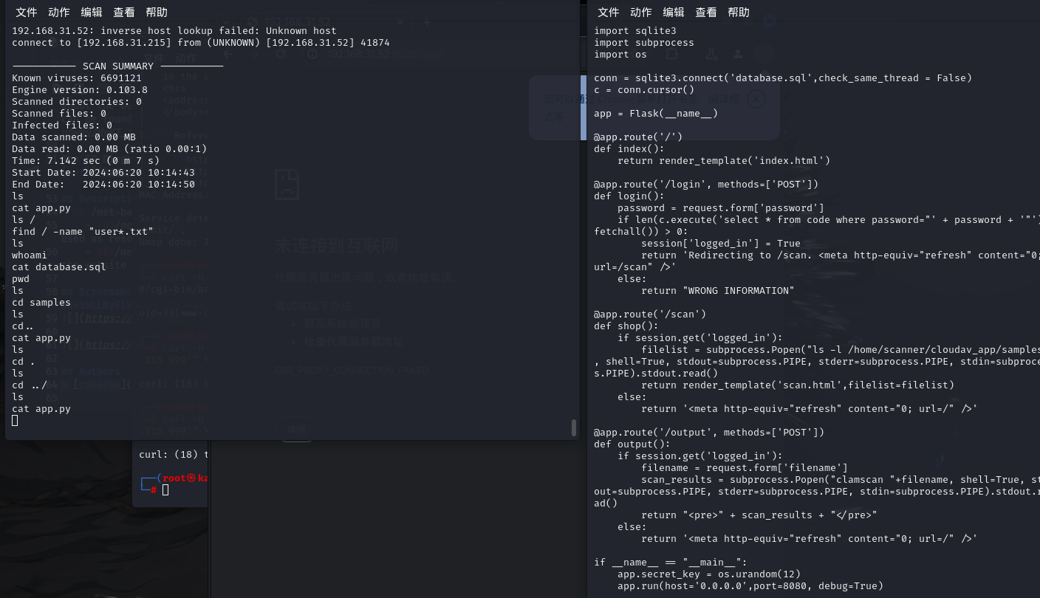Click "filename = request.form['filename']" line
The width and height of the screenshot is (1040, 598).
[x=745, y=468]
